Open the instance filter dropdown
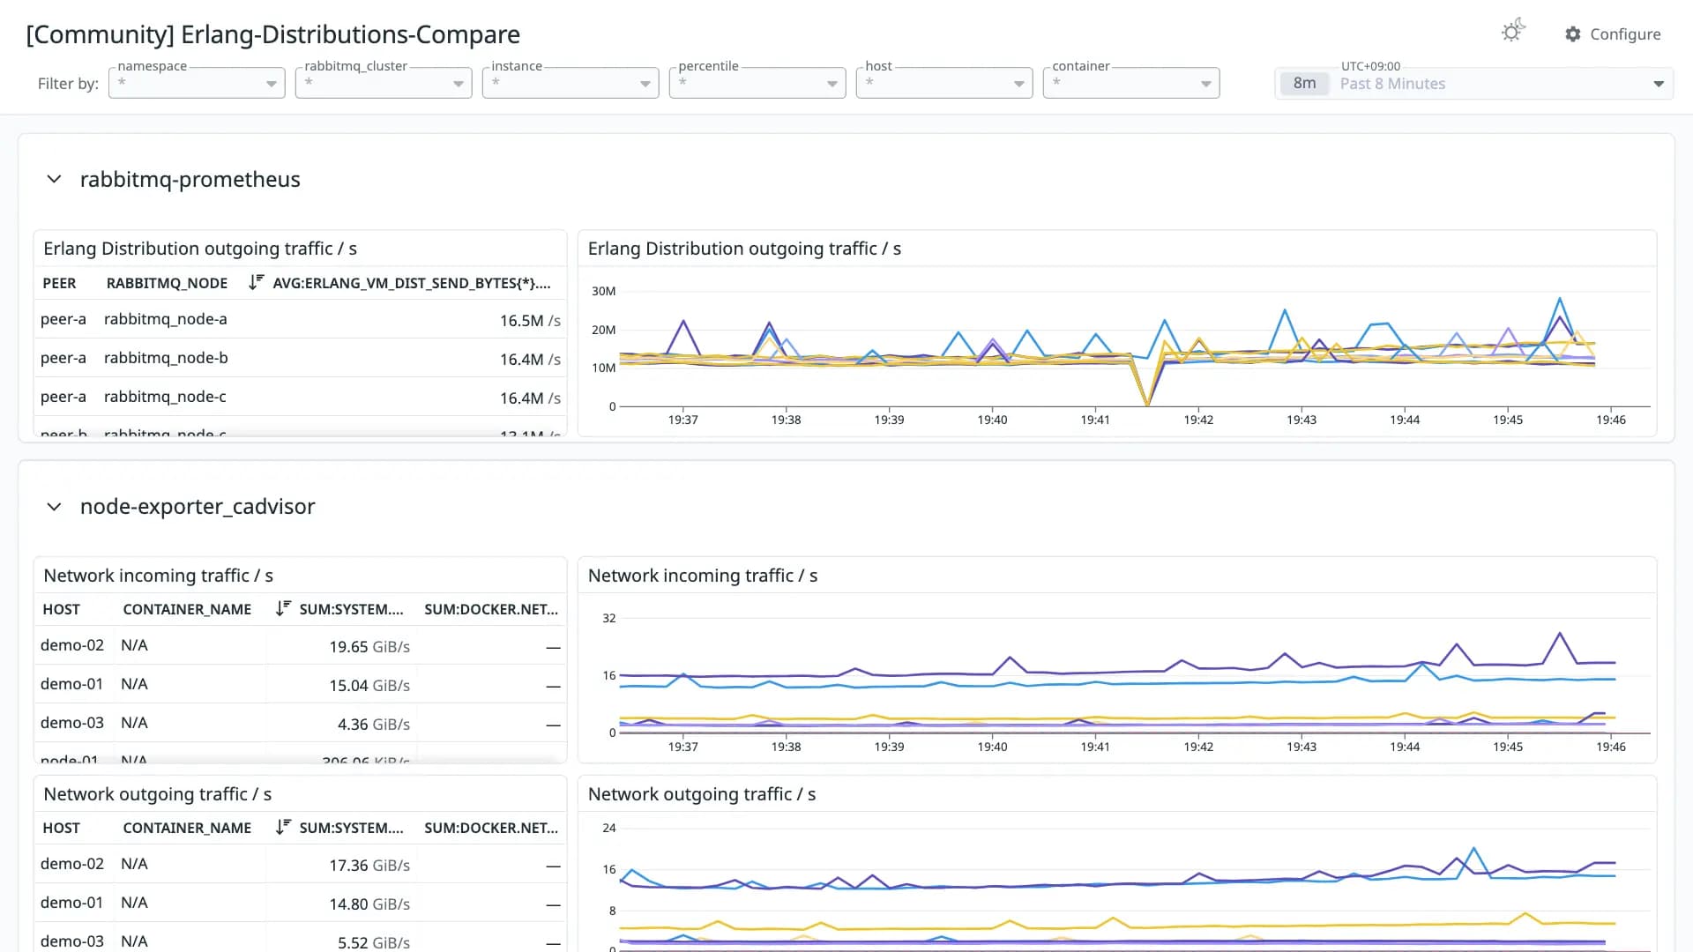 tap(571, 83)
